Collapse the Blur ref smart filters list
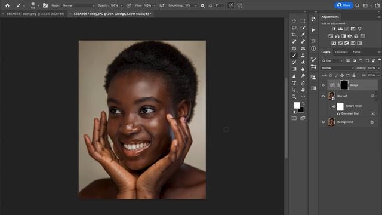Image resolution: width=382 pixels, height=215 pixels. tap(377, 96)
